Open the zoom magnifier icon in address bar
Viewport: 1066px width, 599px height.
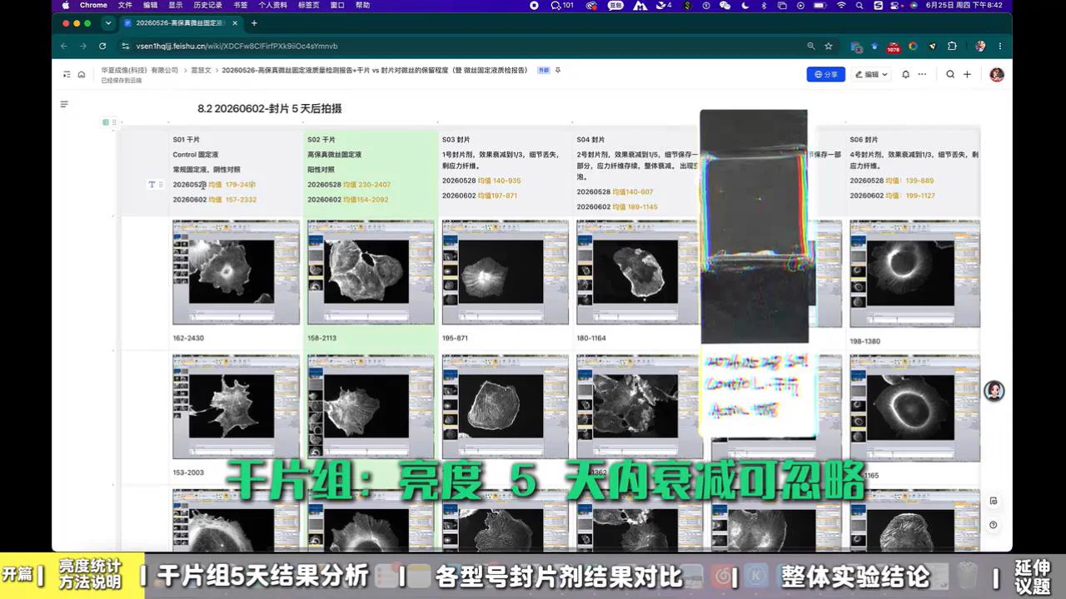(x=811, y=46)
